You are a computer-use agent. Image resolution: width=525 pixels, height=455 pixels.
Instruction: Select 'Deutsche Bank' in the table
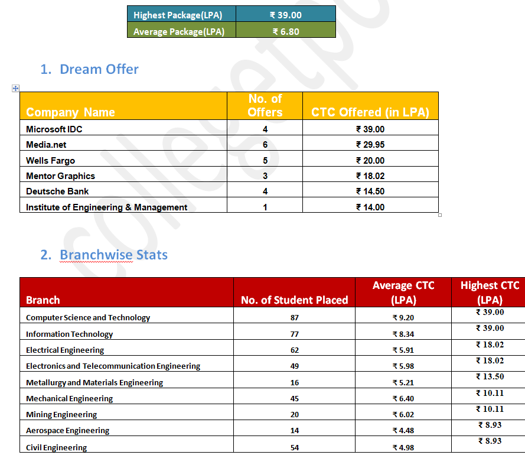pyautogui.click(x=57, y=191)
